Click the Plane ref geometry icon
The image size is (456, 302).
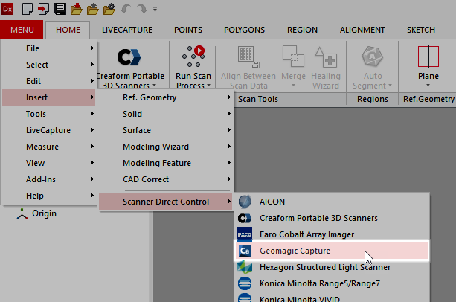(x=428, y=57)
